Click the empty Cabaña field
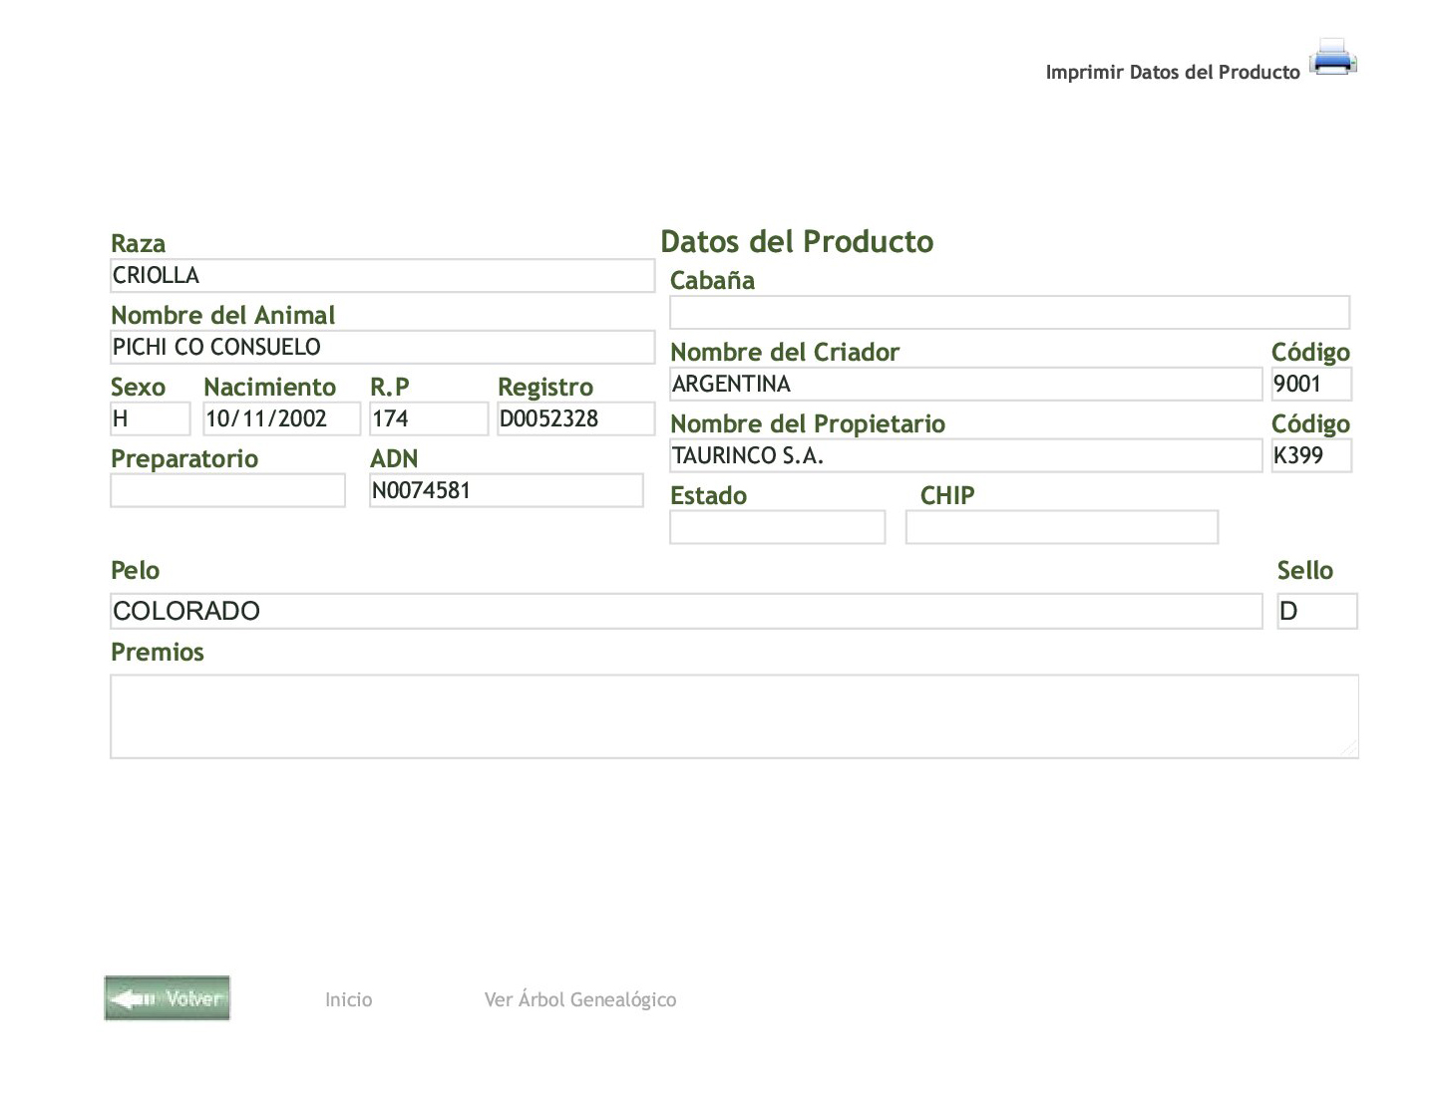The height and width of the screenshot is (1097, 1438). 1009,313
